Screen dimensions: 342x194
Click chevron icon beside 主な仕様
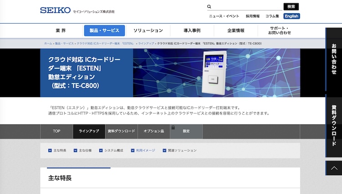pyautogui.click(x=75, y=150)
